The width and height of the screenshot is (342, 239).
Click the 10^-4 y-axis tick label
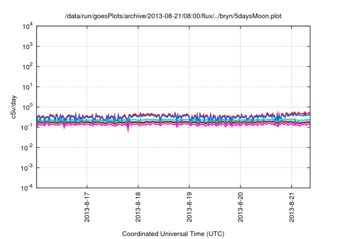pyautogui.click(x=28, y=187)
